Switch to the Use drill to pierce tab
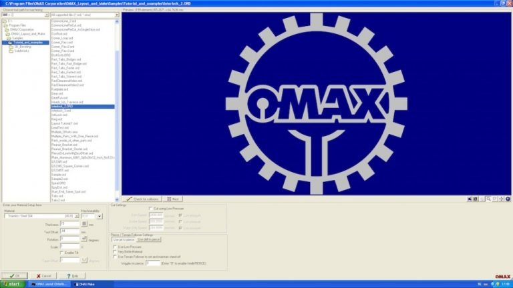 click(148, 239)
